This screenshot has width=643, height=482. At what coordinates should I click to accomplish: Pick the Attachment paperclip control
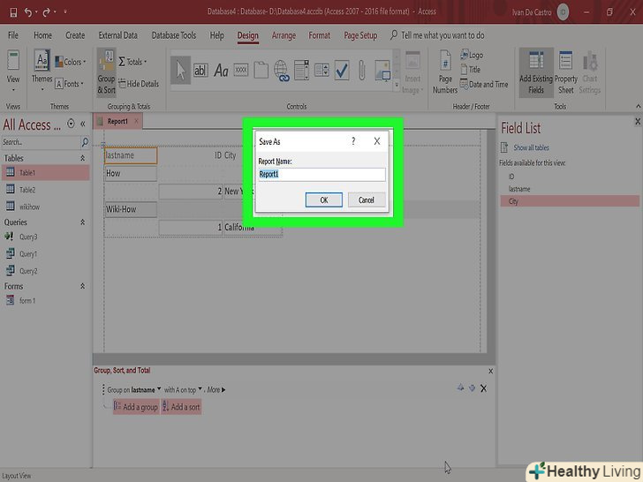362,71
